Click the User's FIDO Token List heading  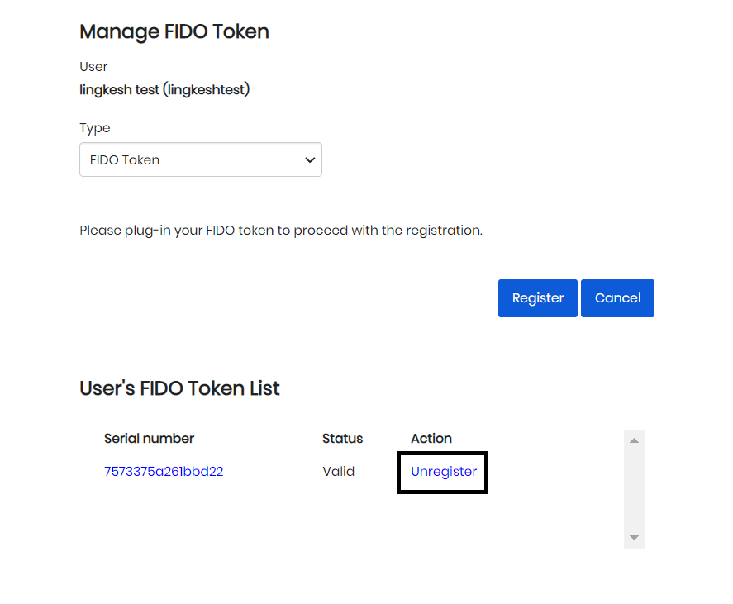pos(179,388)
